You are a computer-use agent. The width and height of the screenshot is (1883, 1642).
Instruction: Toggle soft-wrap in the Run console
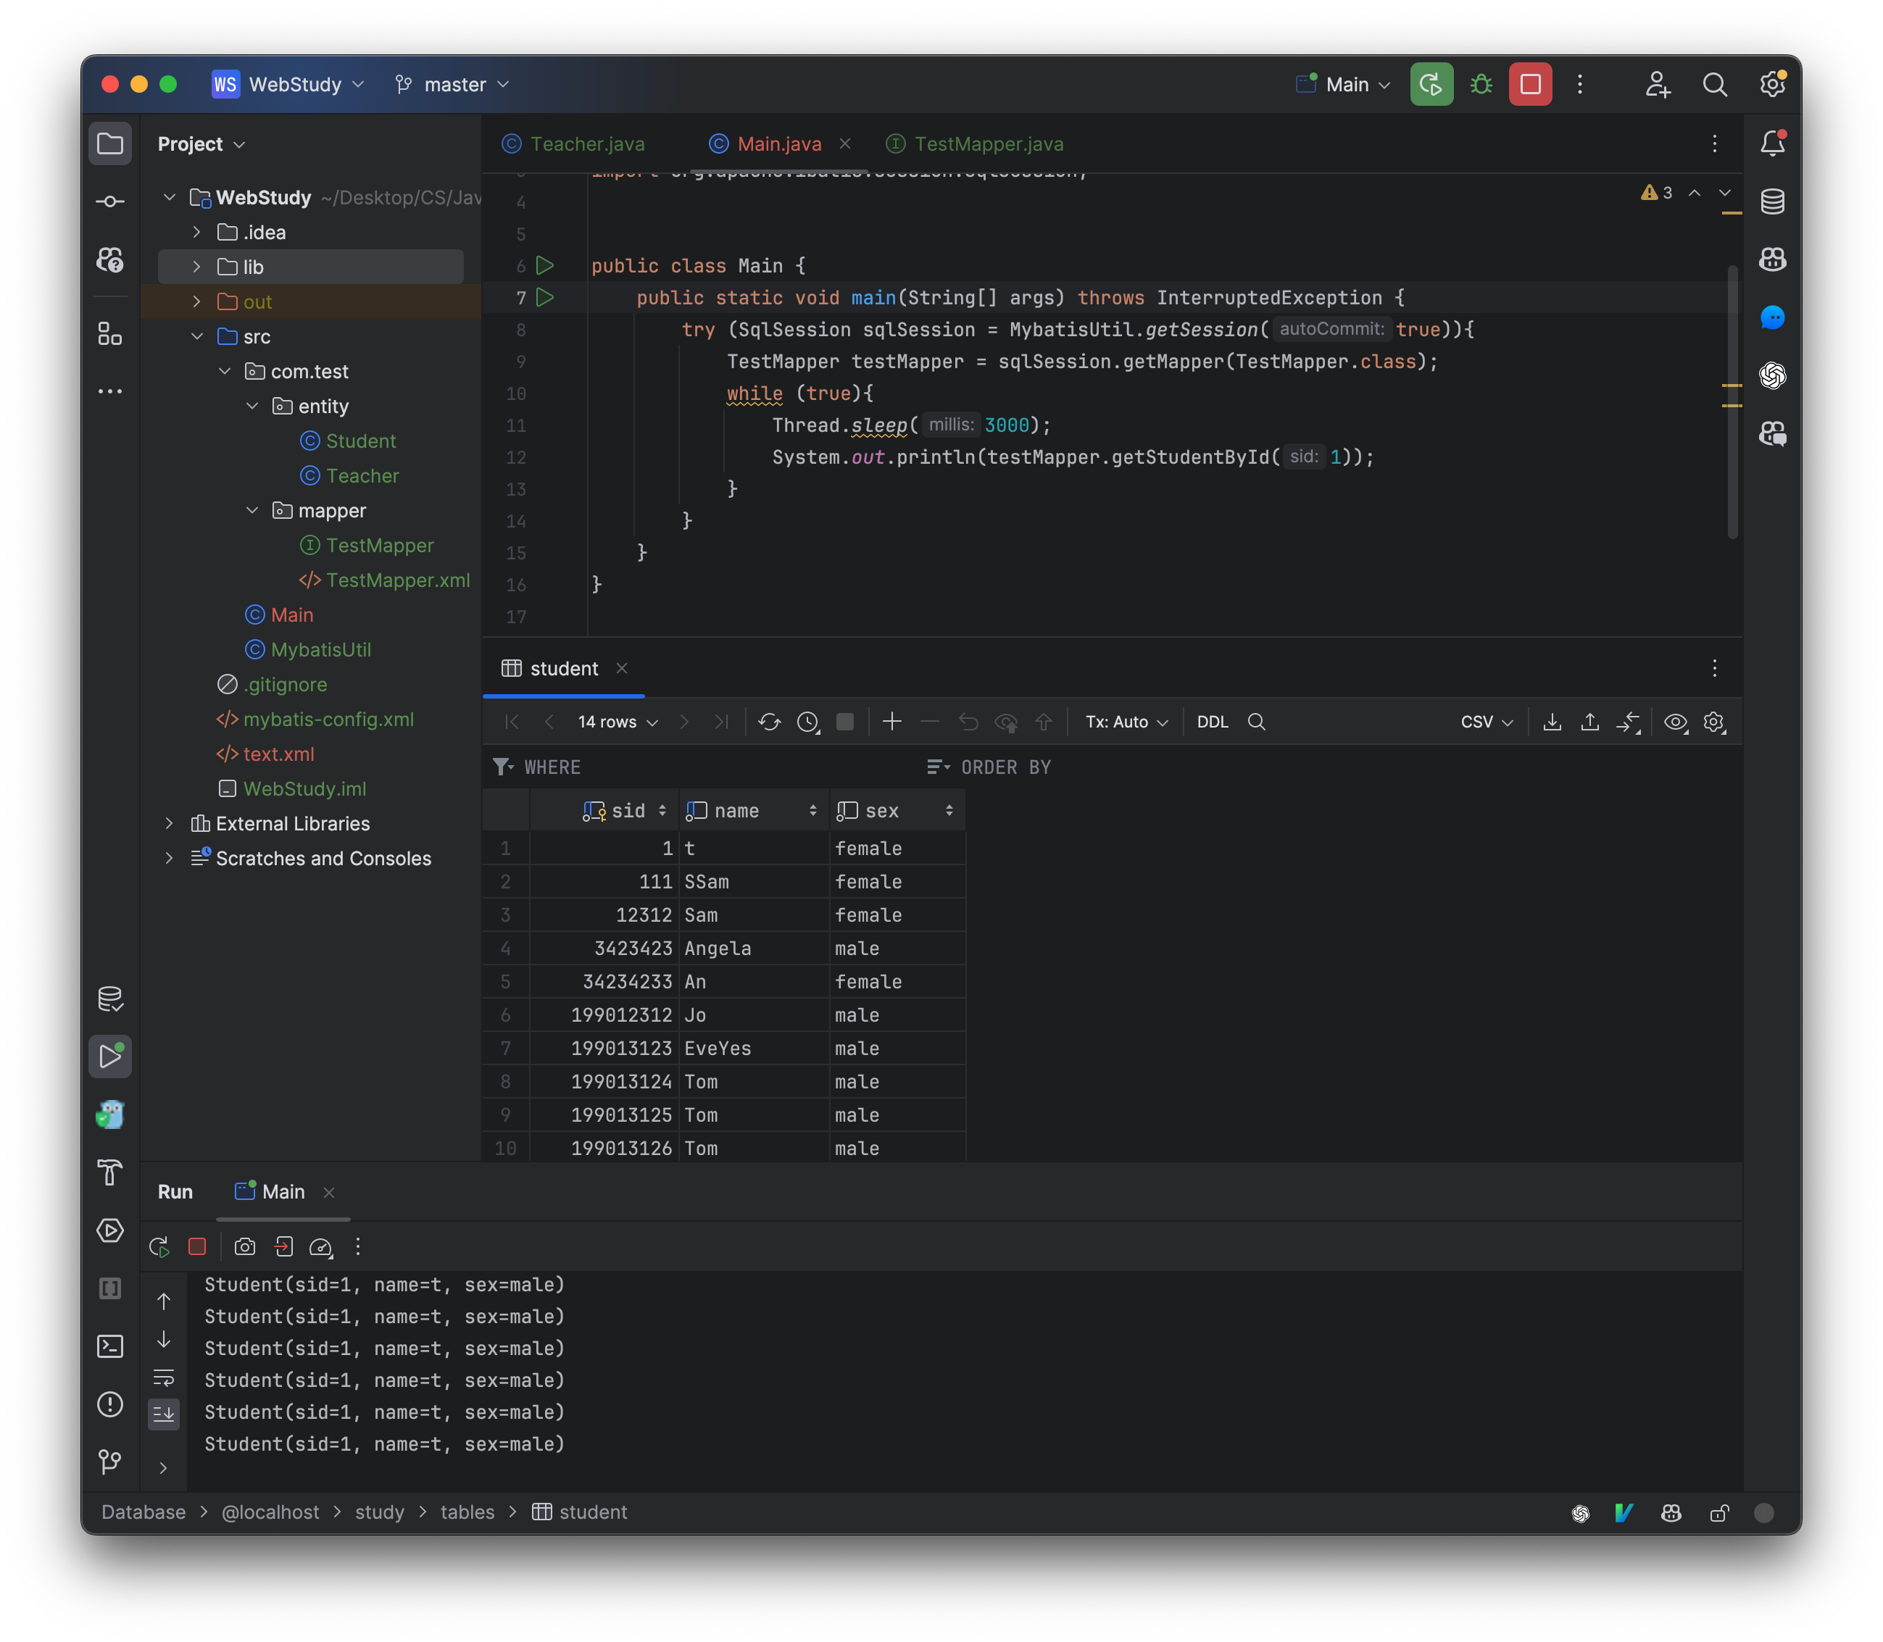165,1378
